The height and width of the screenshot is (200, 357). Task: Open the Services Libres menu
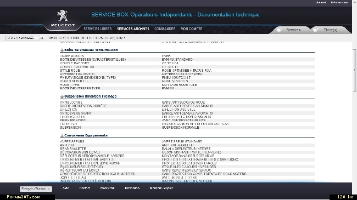[x=97, y=29]
